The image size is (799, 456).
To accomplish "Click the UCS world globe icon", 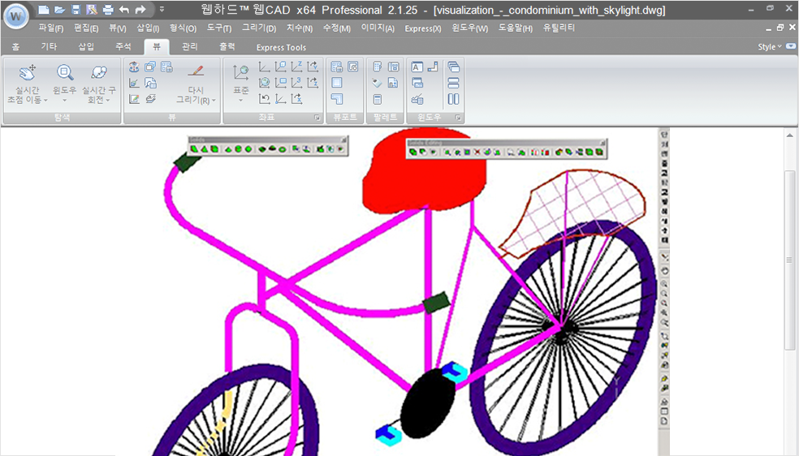I will 264,83.
